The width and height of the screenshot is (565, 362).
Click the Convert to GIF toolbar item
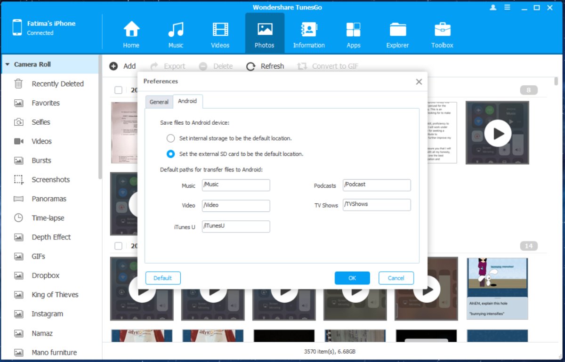[x=328, y=66]
